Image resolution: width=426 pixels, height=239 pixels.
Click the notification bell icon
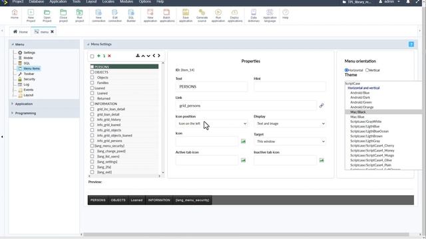[x=408, y=2]
